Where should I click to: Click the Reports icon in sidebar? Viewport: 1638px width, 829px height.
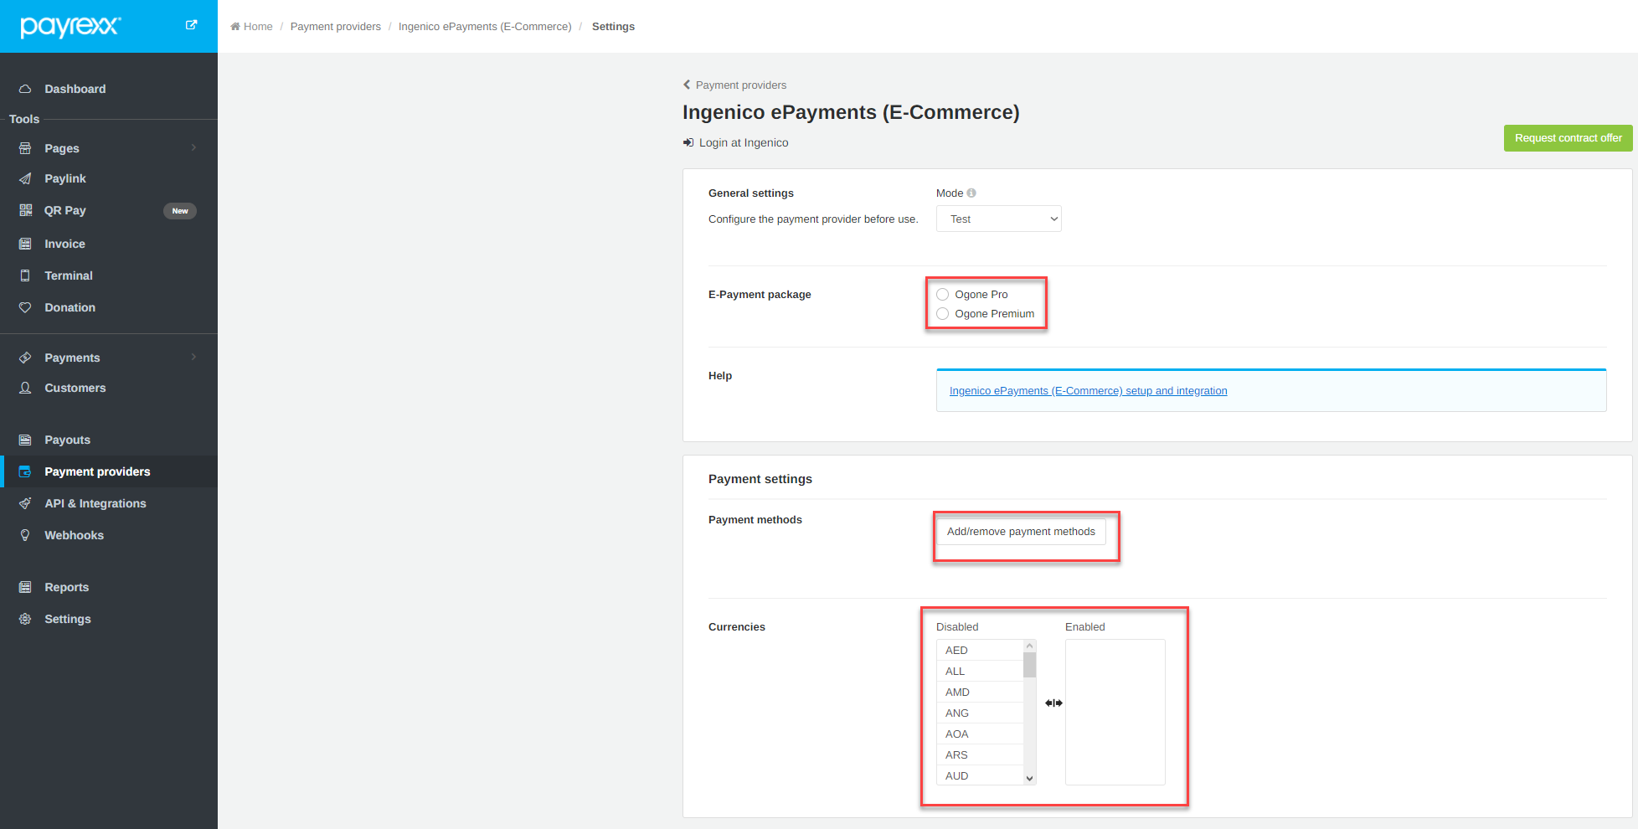tap(25, 587)
